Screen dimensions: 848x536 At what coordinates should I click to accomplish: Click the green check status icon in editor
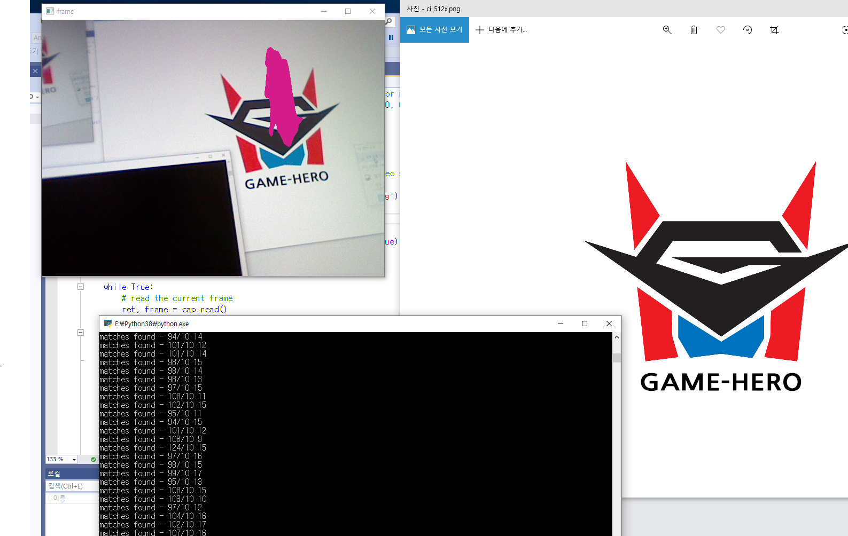point(94,459)
